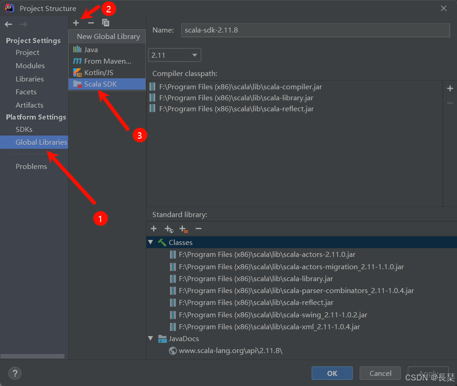The width and height of the screenshot is (457, 386).
Task: Choose Kotlin/JS in the library menu
Action: tap(107, 72)
